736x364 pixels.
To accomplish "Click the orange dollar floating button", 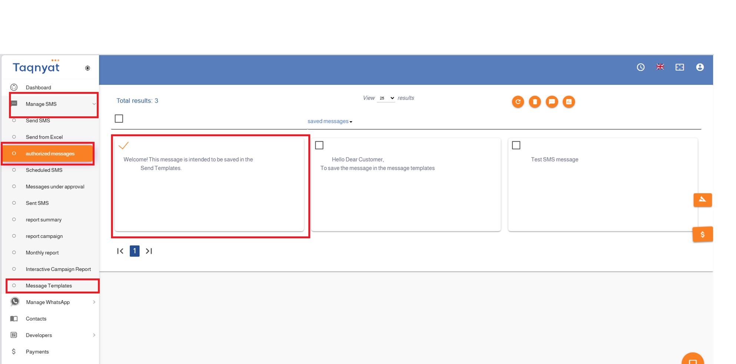I will (x=703, y=234).
